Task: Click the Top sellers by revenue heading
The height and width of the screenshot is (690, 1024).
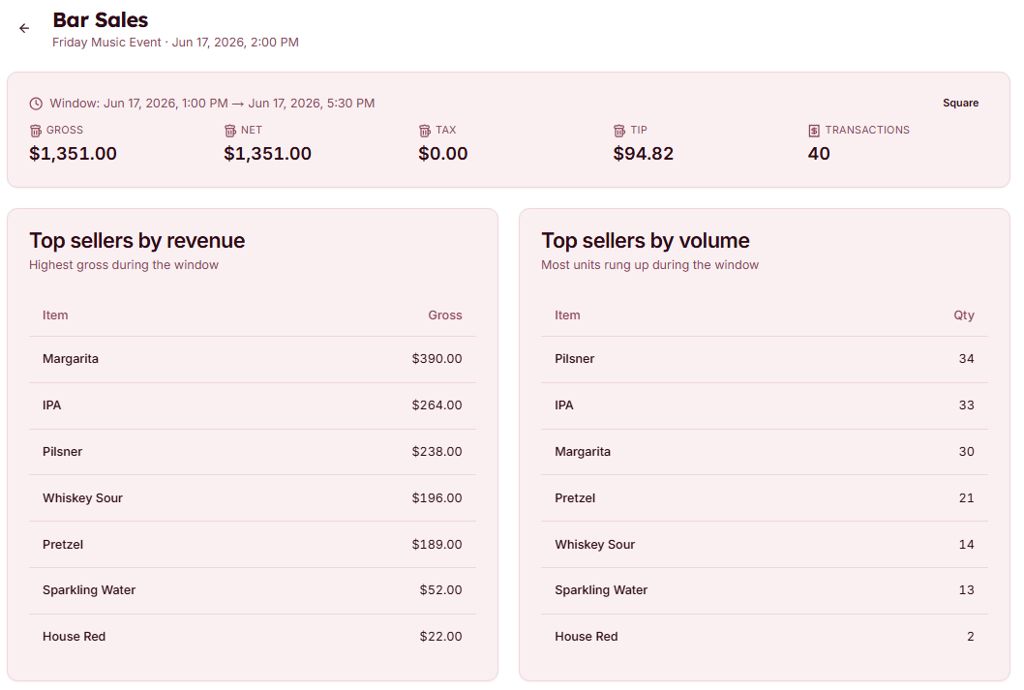Action: click(137, 241)
